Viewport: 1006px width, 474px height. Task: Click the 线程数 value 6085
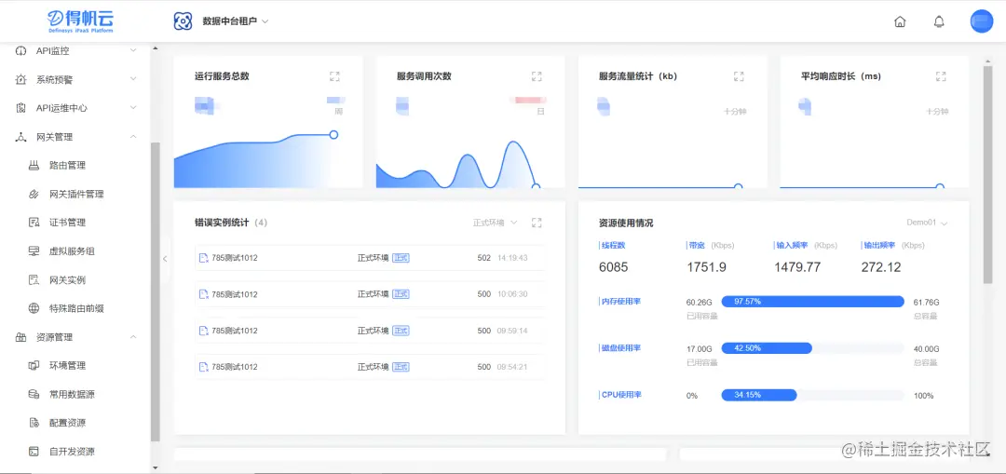[613, 267]
